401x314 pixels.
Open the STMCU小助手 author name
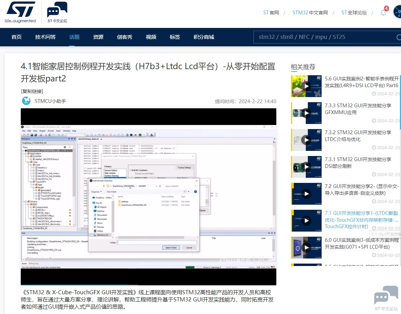[x=50, y=101]
